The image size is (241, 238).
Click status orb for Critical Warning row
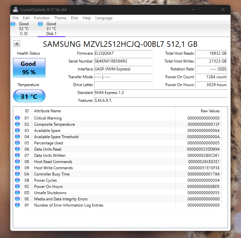[x=17, y=118]
